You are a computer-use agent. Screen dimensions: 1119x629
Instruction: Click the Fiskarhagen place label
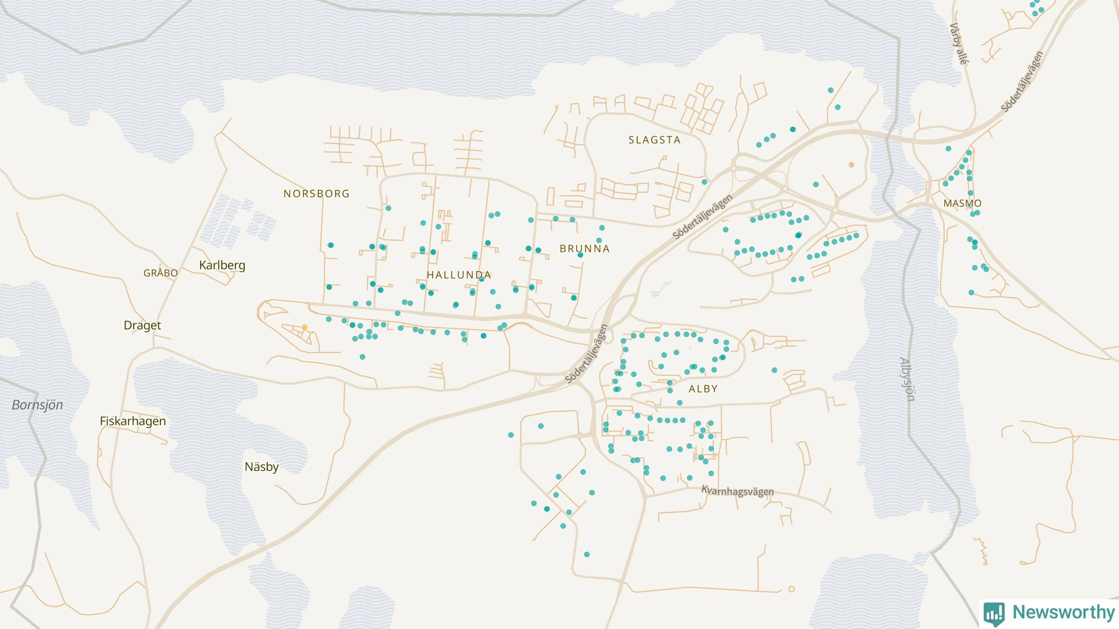[133, 421]
